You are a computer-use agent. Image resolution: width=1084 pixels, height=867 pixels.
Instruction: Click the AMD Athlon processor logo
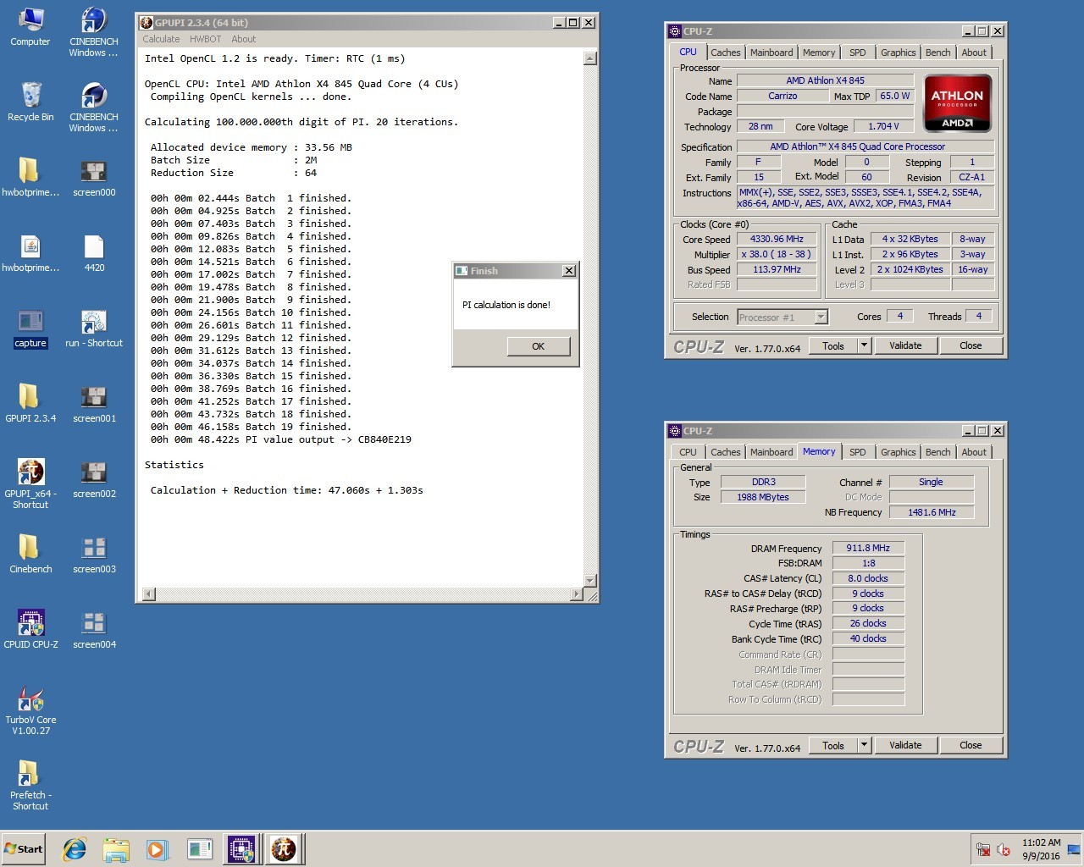tap(957, 103)
